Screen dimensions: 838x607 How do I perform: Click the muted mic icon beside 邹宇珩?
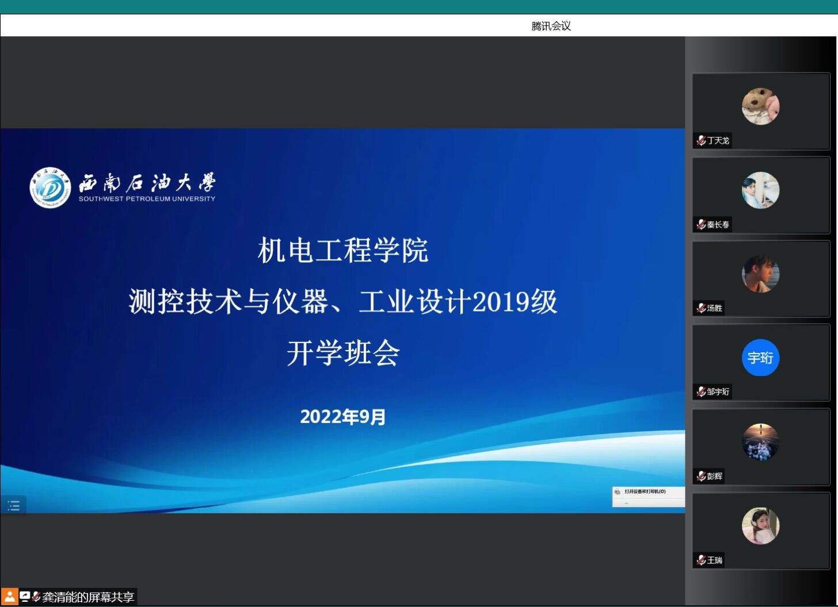tap(701, 392)
